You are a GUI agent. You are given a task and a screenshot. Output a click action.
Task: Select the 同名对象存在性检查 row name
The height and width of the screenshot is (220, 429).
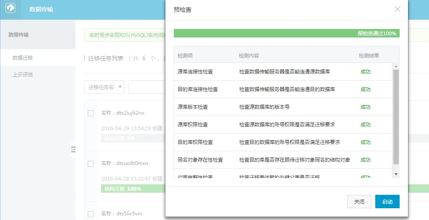[200, 160]
